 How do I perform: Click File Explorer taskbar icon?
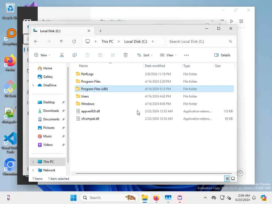pyautogui.click(x=144, y=198)
